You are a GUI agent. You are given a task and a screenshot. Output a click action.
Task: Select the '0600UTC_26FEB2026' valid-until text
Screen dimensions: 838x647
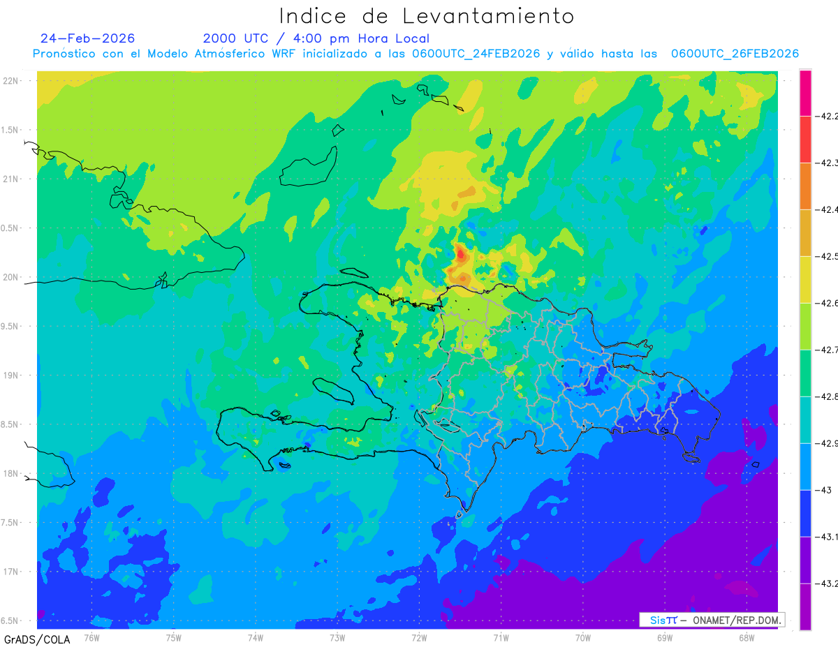(x=735, y=54)
